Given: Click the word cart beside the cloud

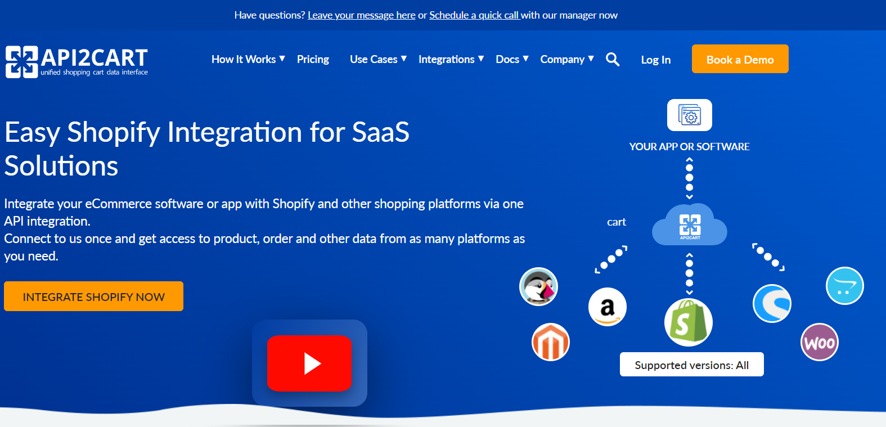Looking at the screenshot, I should tap(617, 222).
